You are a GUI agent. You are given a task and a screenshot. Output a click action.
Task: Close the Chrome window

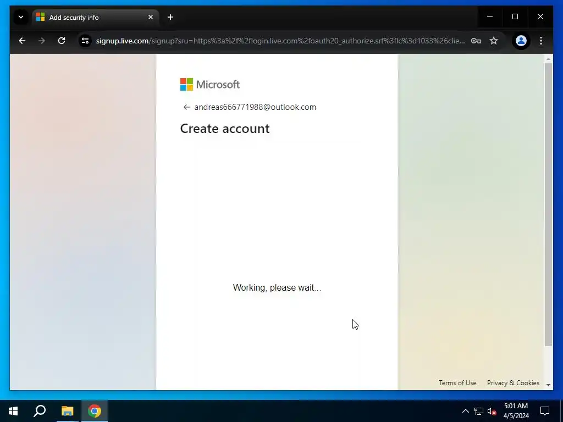coord(540,17)
